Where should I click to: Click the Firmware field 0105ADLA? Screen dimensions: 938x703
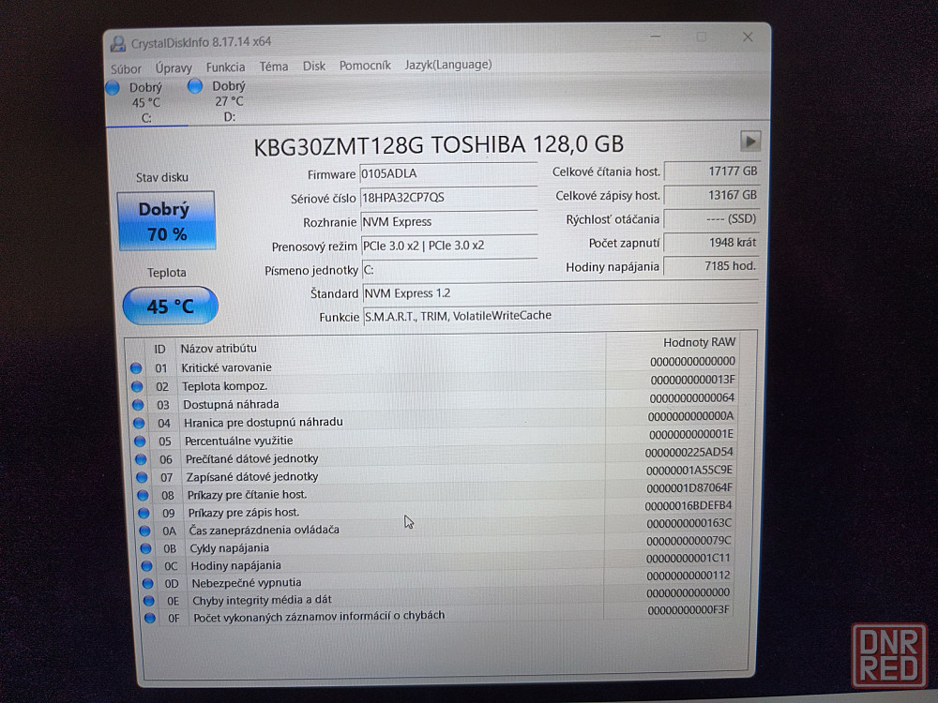(x=448, y=173)
